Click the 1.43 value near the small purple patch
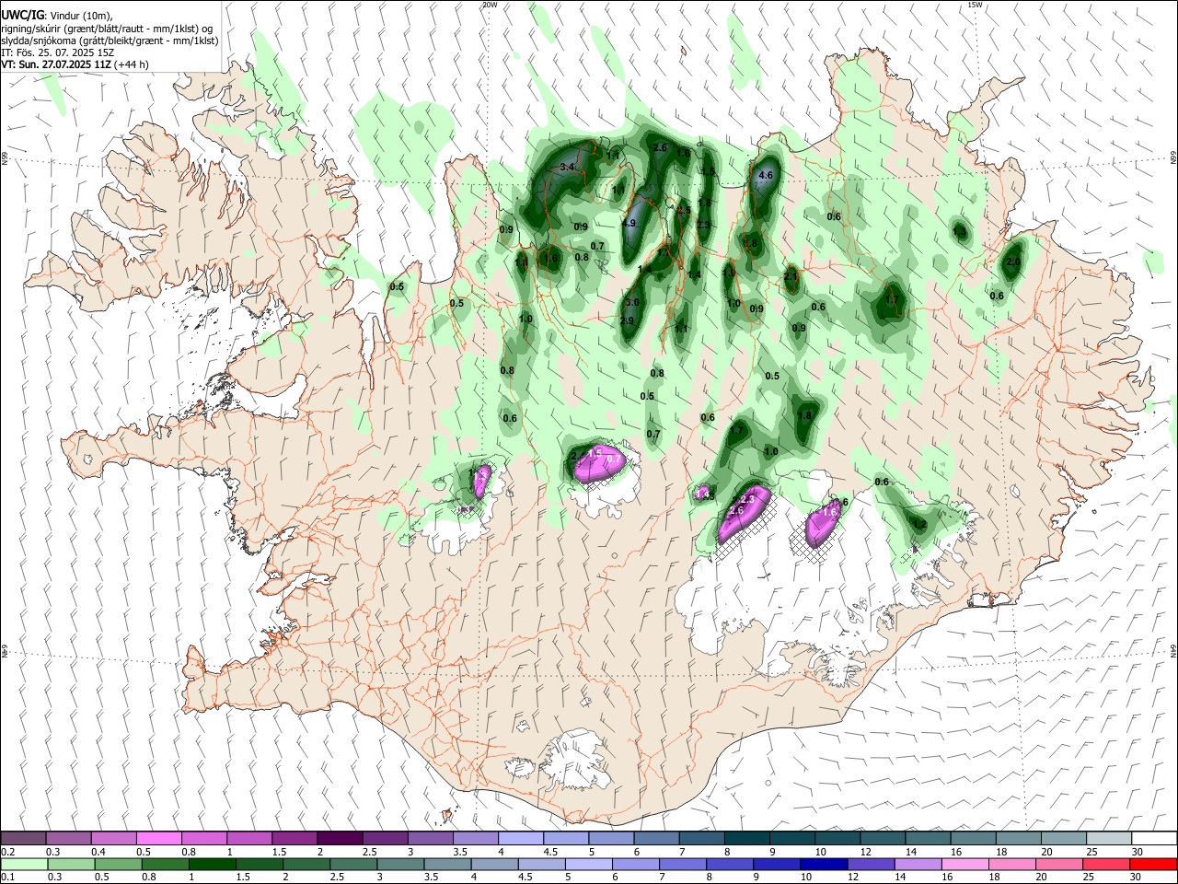The height and width of the screenshot is (884, 1178). click(x=705, y=495)
